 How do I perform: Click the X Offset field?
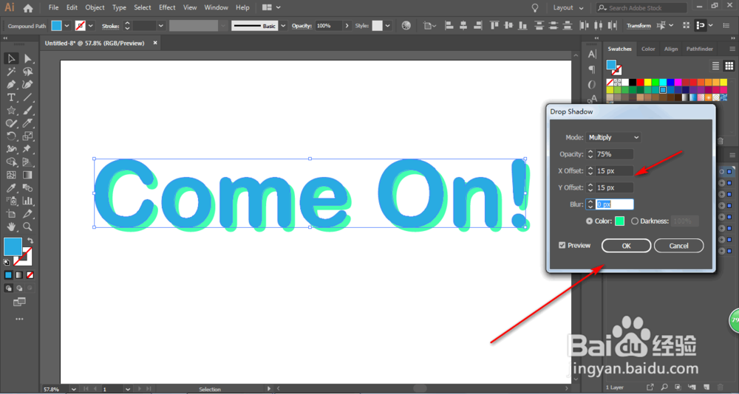point(615,171)
